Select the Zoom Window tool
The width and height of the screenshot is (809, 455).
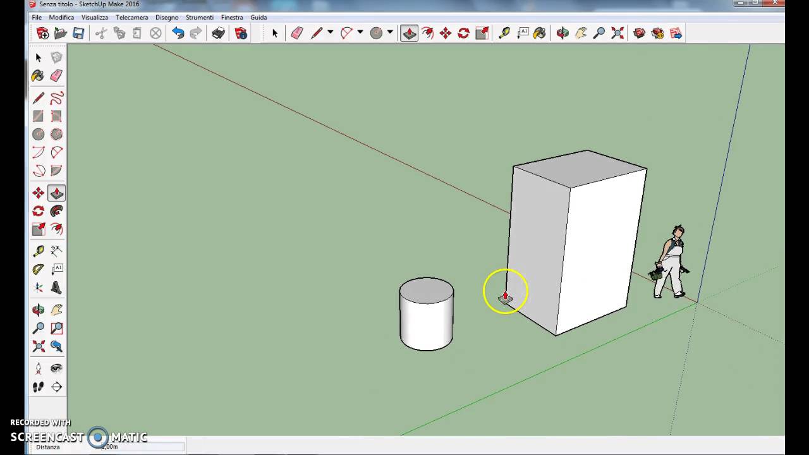(56, 328)
